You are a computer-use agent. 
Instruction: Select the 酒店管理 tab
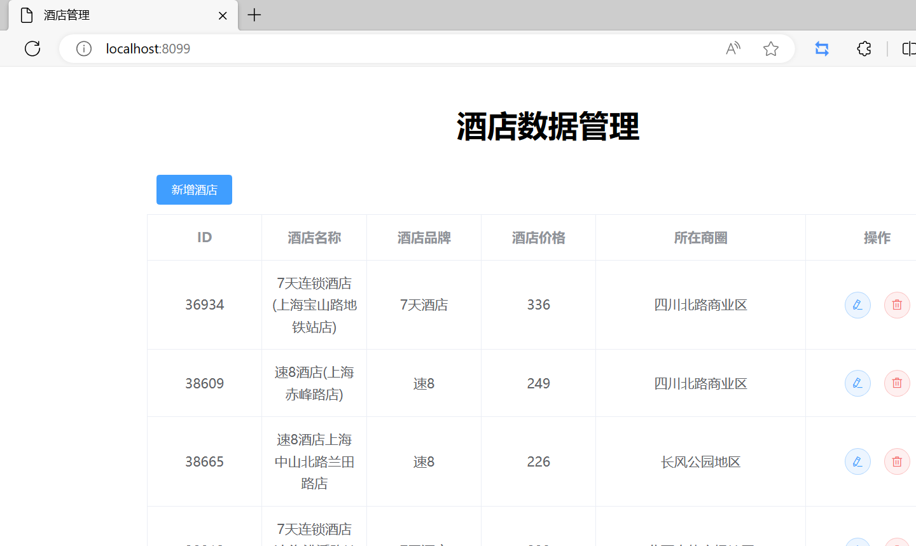pos(123,15)
